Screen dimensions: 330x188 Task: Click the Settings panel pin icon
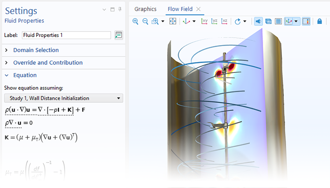pyautogui.click(x=120, y=9)
